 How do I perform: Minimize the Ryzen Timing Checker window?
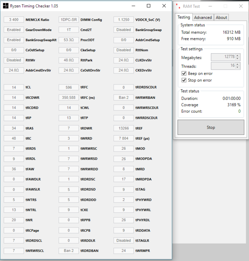click(133, 6)
